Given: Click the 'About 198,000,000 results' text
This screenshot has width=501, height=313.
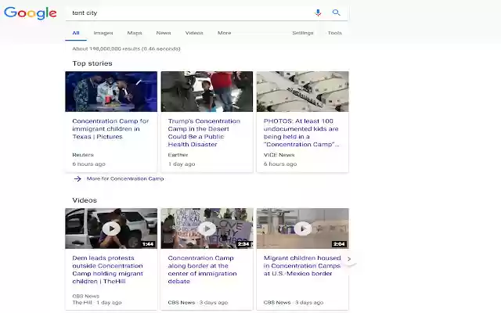Looking at the screenshot, I should [x=126, y=49].
